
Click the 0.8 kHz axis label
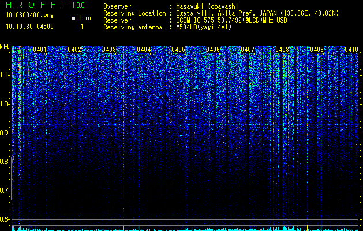(5, 162)
